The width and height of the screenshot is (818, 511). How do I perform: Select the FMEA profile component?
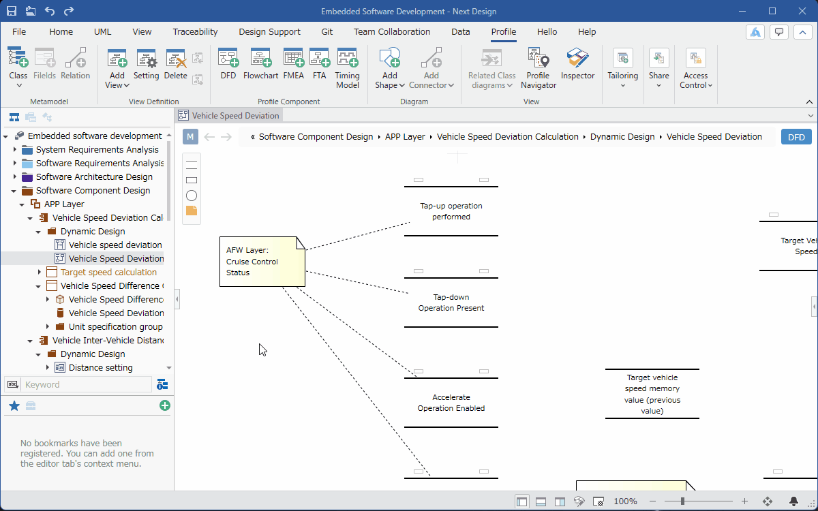(294, 65)
